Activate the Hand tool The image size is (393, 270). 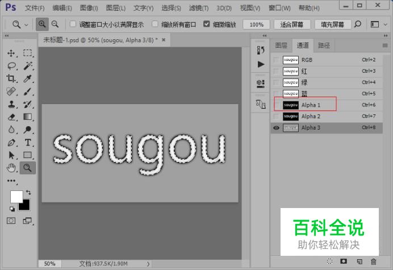click(11, 168)
